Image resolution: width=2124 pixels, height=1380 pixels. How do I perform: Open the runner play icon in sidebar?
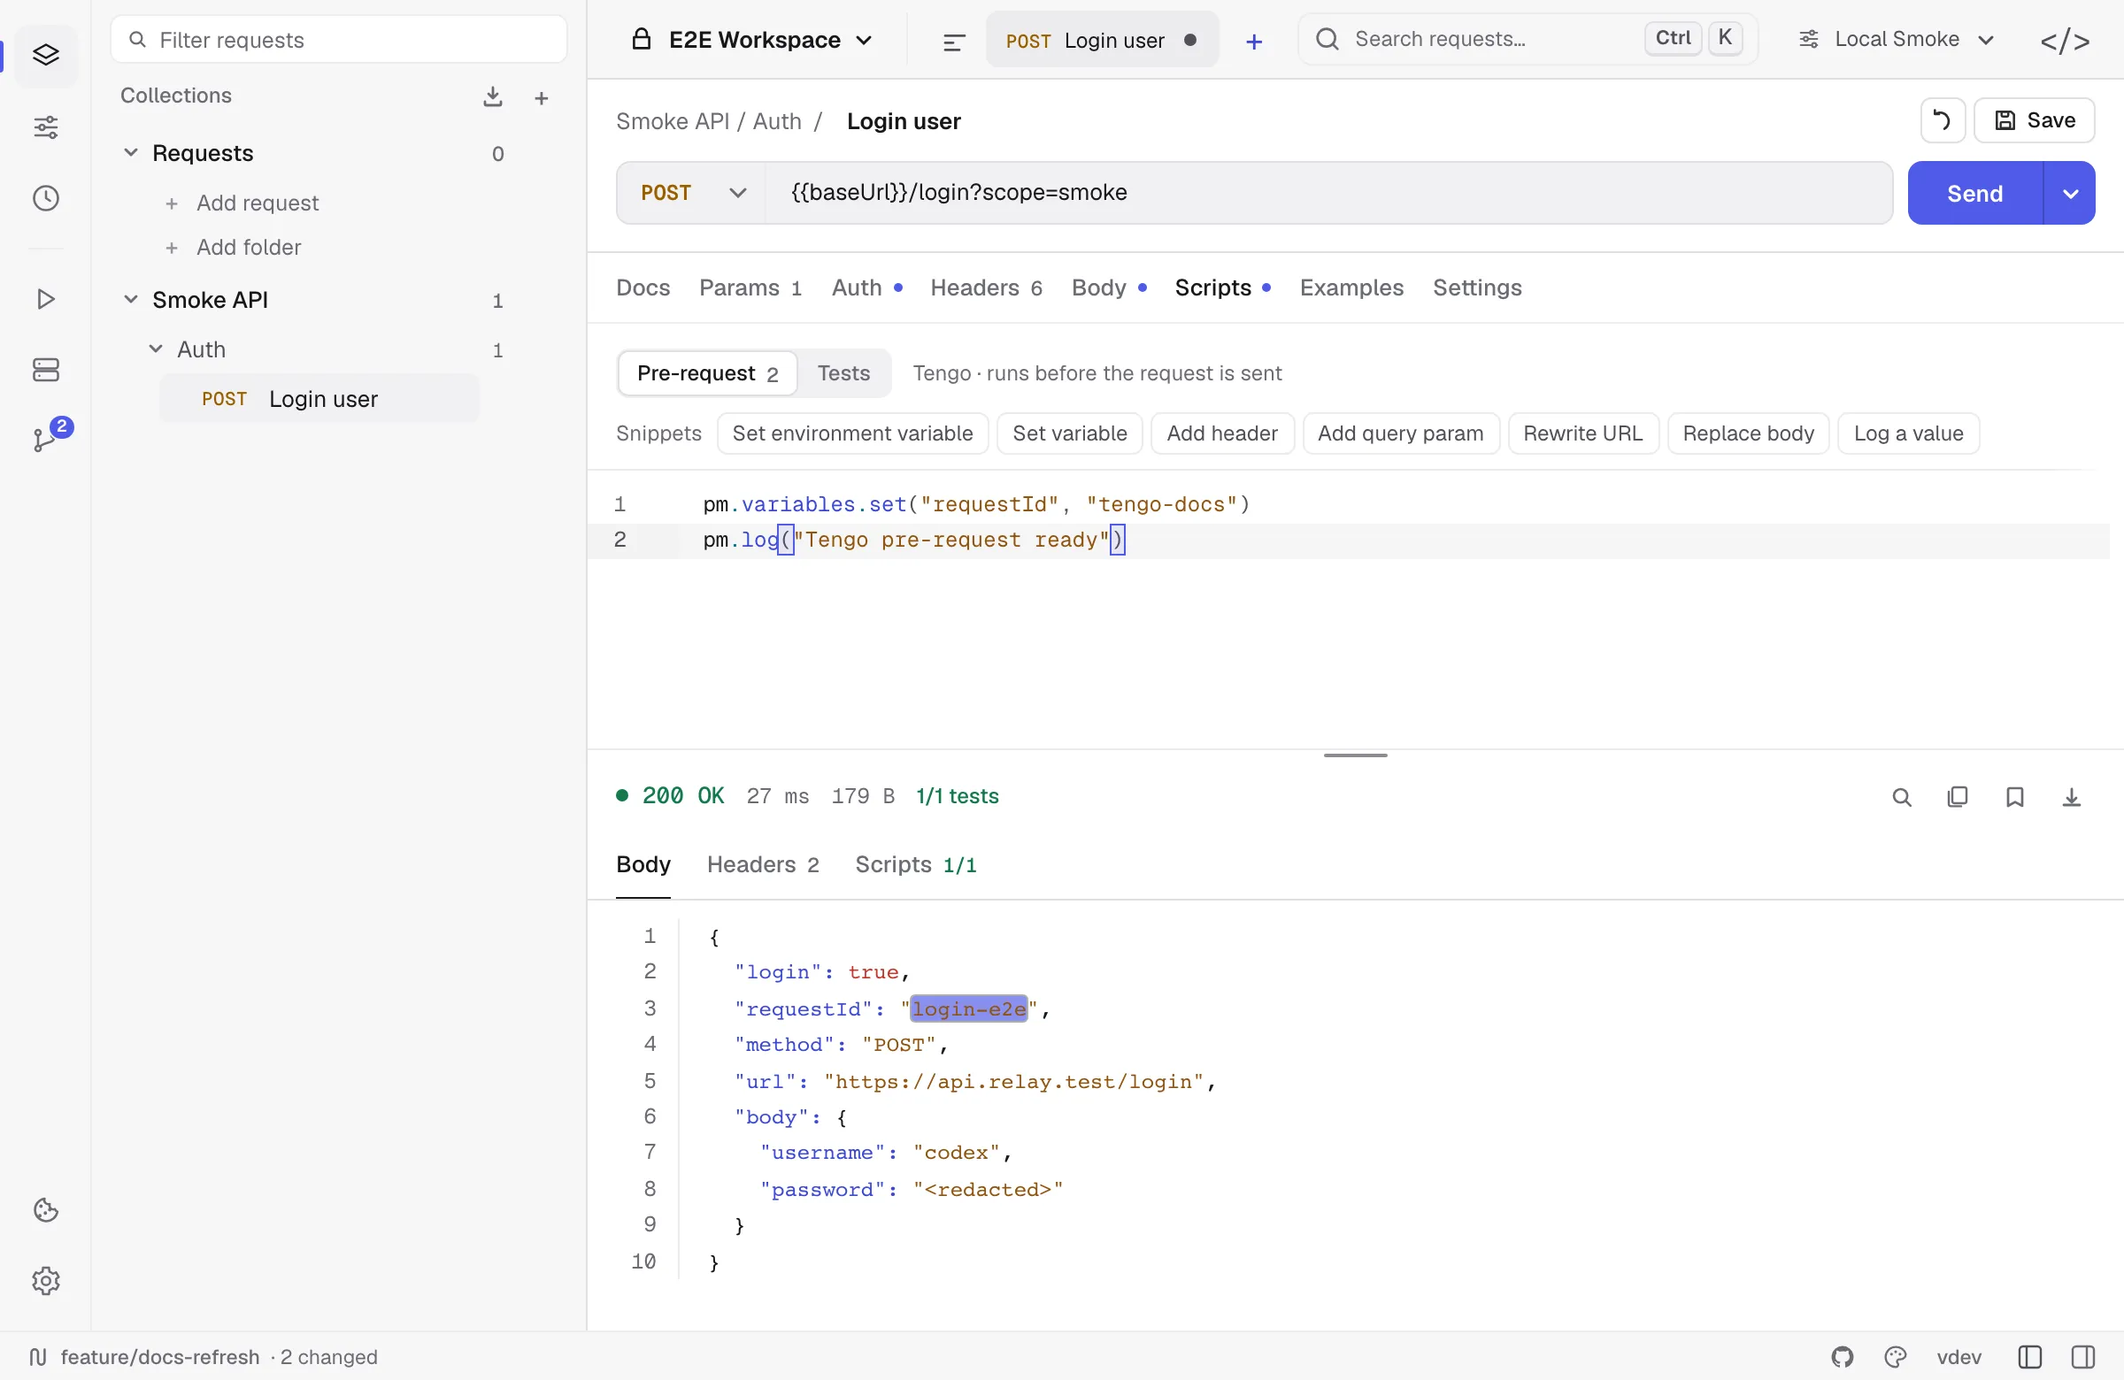point(45,299)
